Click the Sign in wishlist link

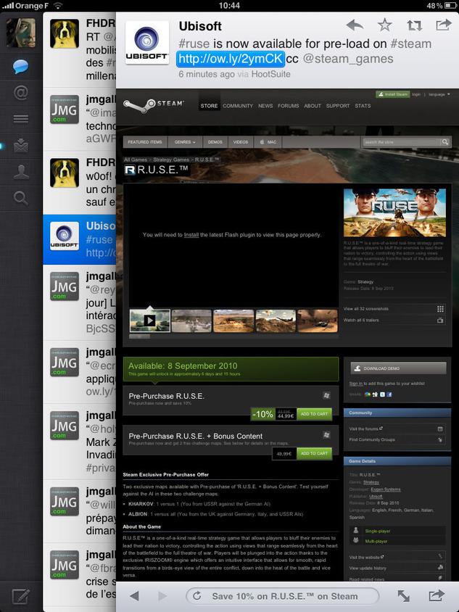coord(355,384)
